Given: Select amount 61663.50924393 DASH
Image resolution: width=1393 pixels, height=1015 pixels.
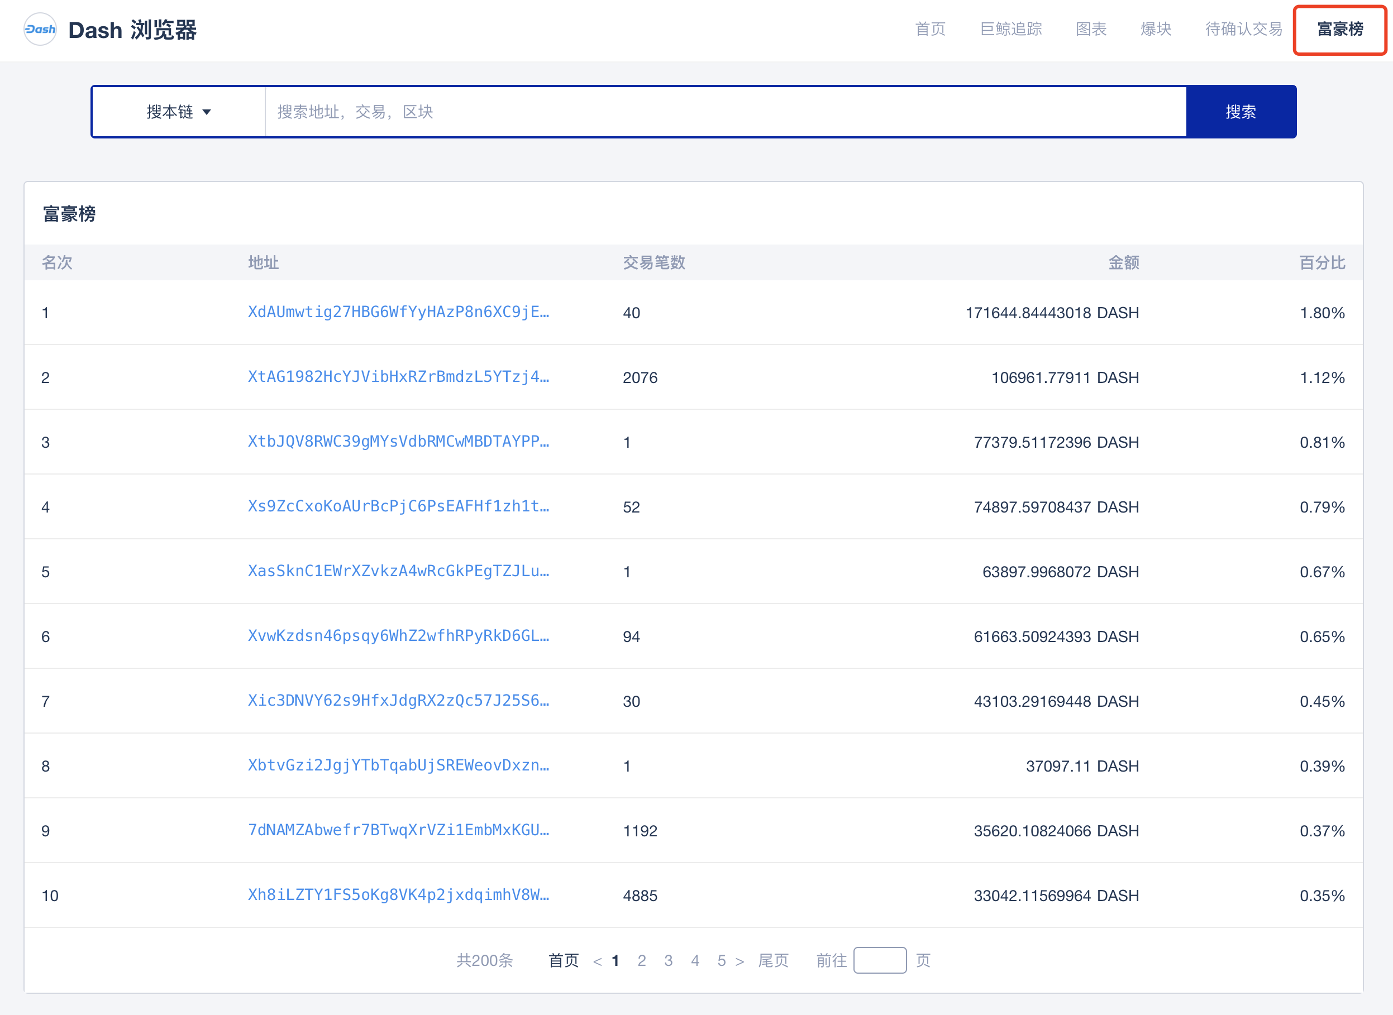Looking at the screenshot, I should (x=1056, y=636).
